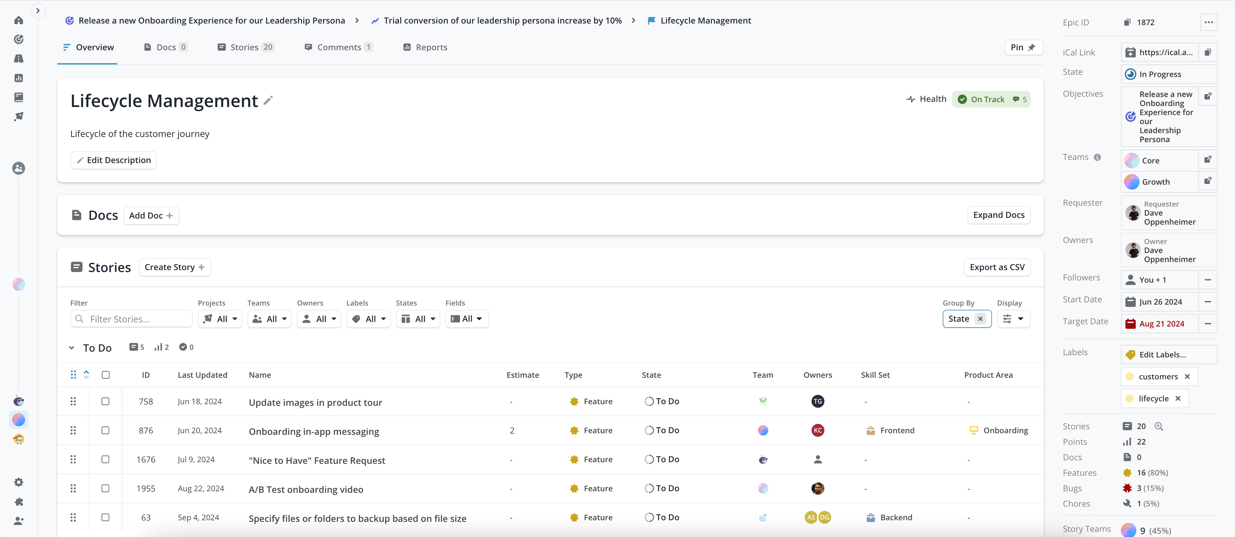Image resolution: width=1235 pixels, height=537 pixels.
Task: Open the Objective in a new view
Action: tap(1208, 96)
